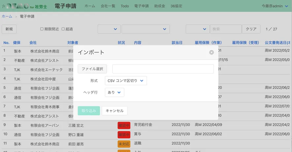Open the narrow filter dropdown after 超過

click(109, 29)
